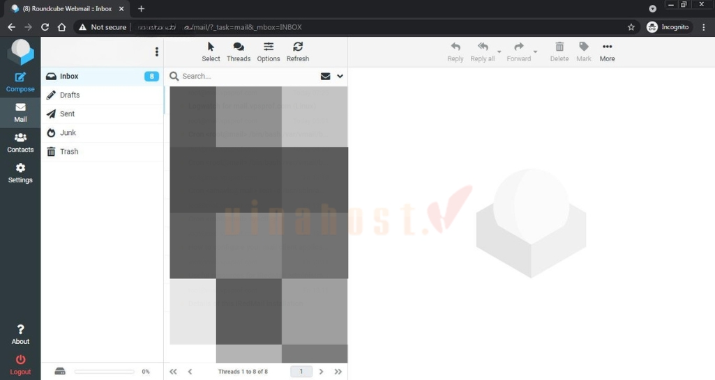The height and width of the screenshot is (380, 715).
Task: Go to the next message page
Action: point(321,372)
